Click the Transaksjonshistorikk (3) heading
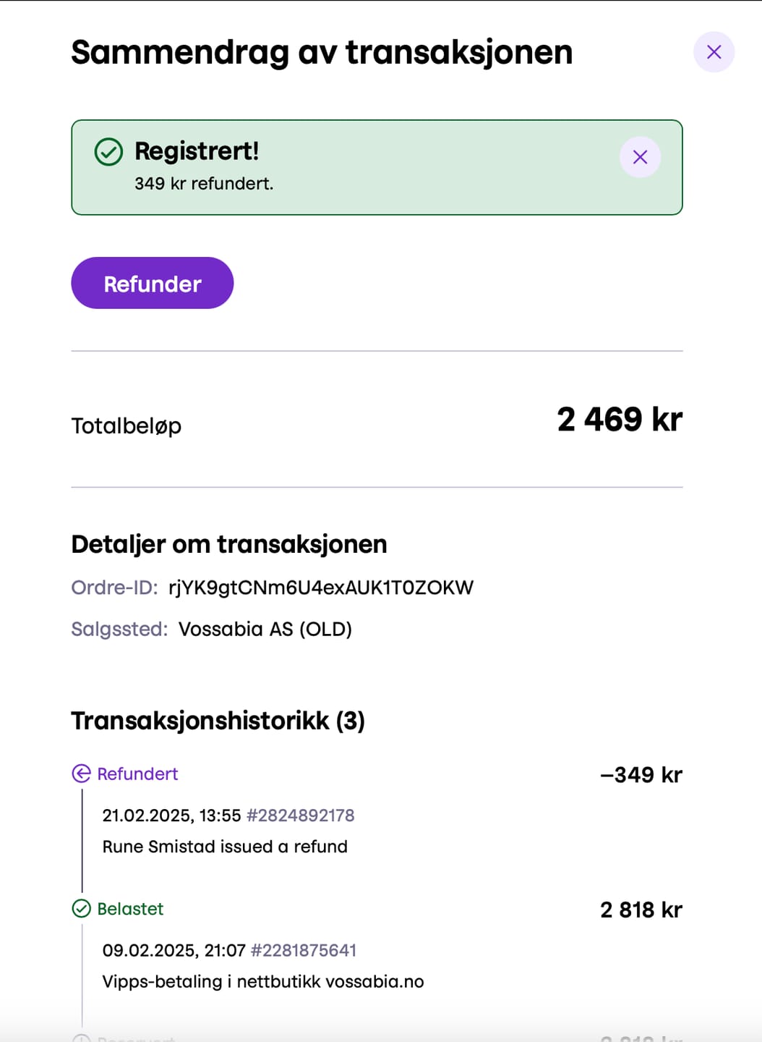Screen dimensions: 762x1042 218,721
